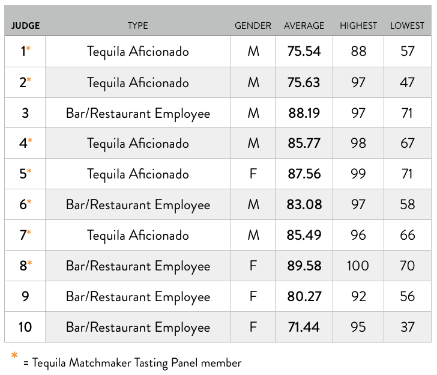Click the GENDER column header
The height and width of the screenshot is (375, 437).
(x=253, y=26)
